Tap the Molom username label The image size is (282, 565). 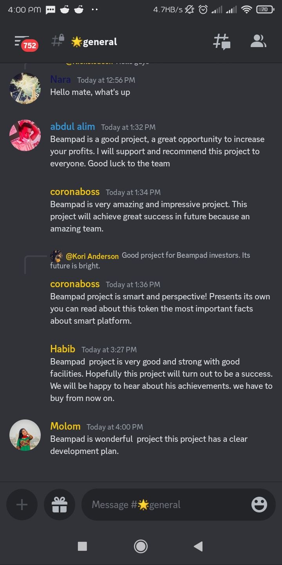point(65,426)
